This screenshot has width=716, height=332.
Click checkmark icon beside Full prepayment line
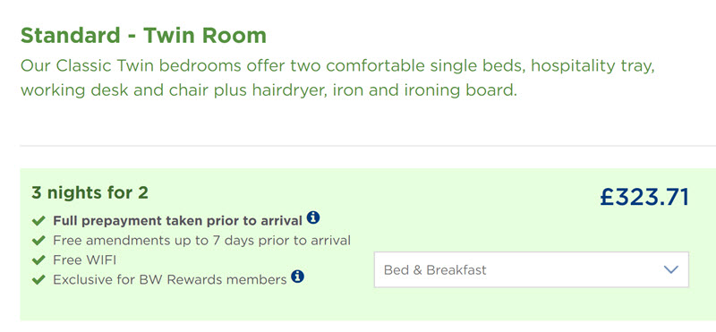38,221
